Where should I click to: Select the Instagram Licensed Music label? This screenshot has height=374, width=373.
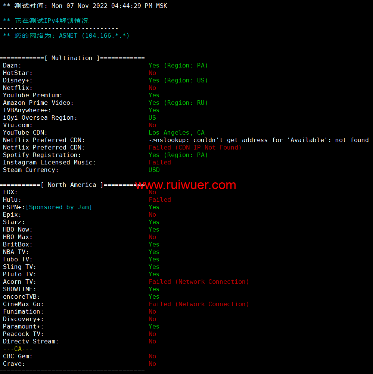point(49,163)
